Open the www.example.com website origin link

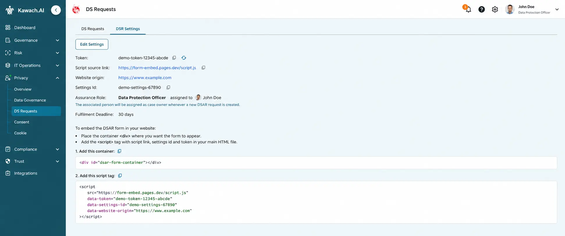(145, 78)
